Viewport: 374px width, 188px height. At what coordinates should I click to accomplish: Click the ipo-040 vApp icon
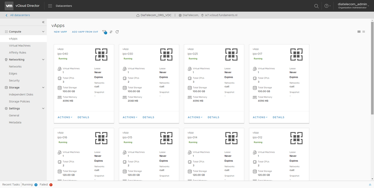tap(102, 55)
